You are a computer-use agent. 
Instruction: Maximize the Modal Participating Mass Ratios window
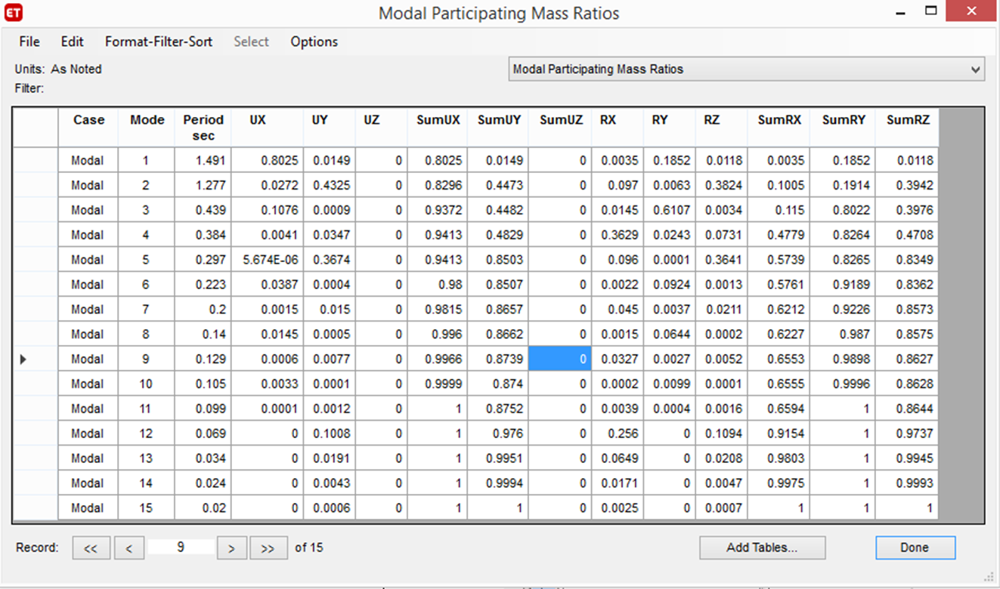pos(930,12)
